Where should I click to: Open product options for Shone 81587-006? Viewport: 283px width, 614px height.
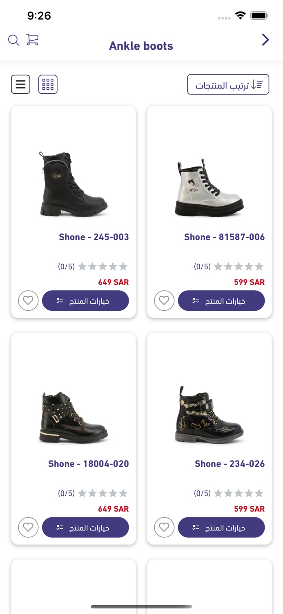[221, 301]
